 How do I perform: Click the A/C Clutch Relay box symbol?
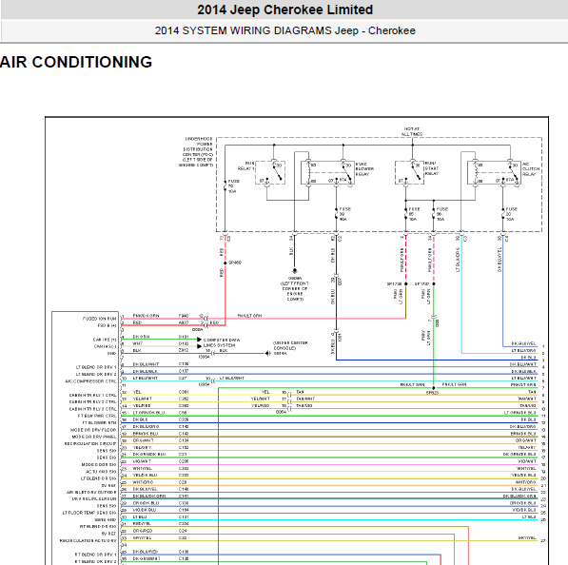click(x=494, y=173)
